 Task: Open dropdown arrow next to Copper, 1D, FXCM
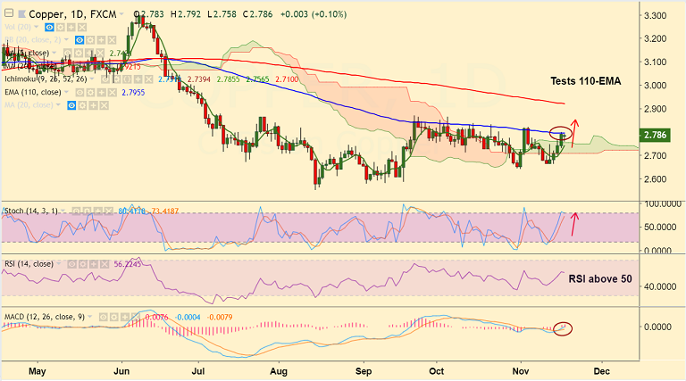(x=121, y=14)
